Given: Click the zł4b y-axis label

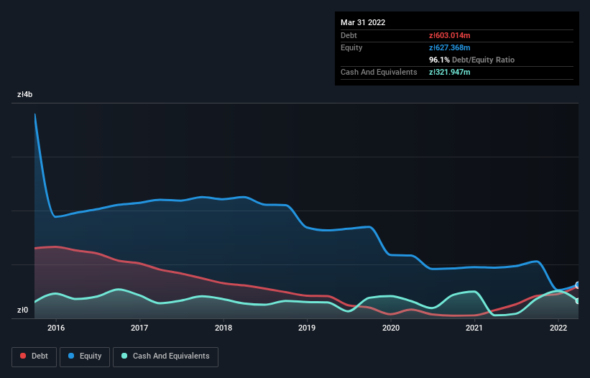Looking at the screenshot, I should tap(25, 94).
